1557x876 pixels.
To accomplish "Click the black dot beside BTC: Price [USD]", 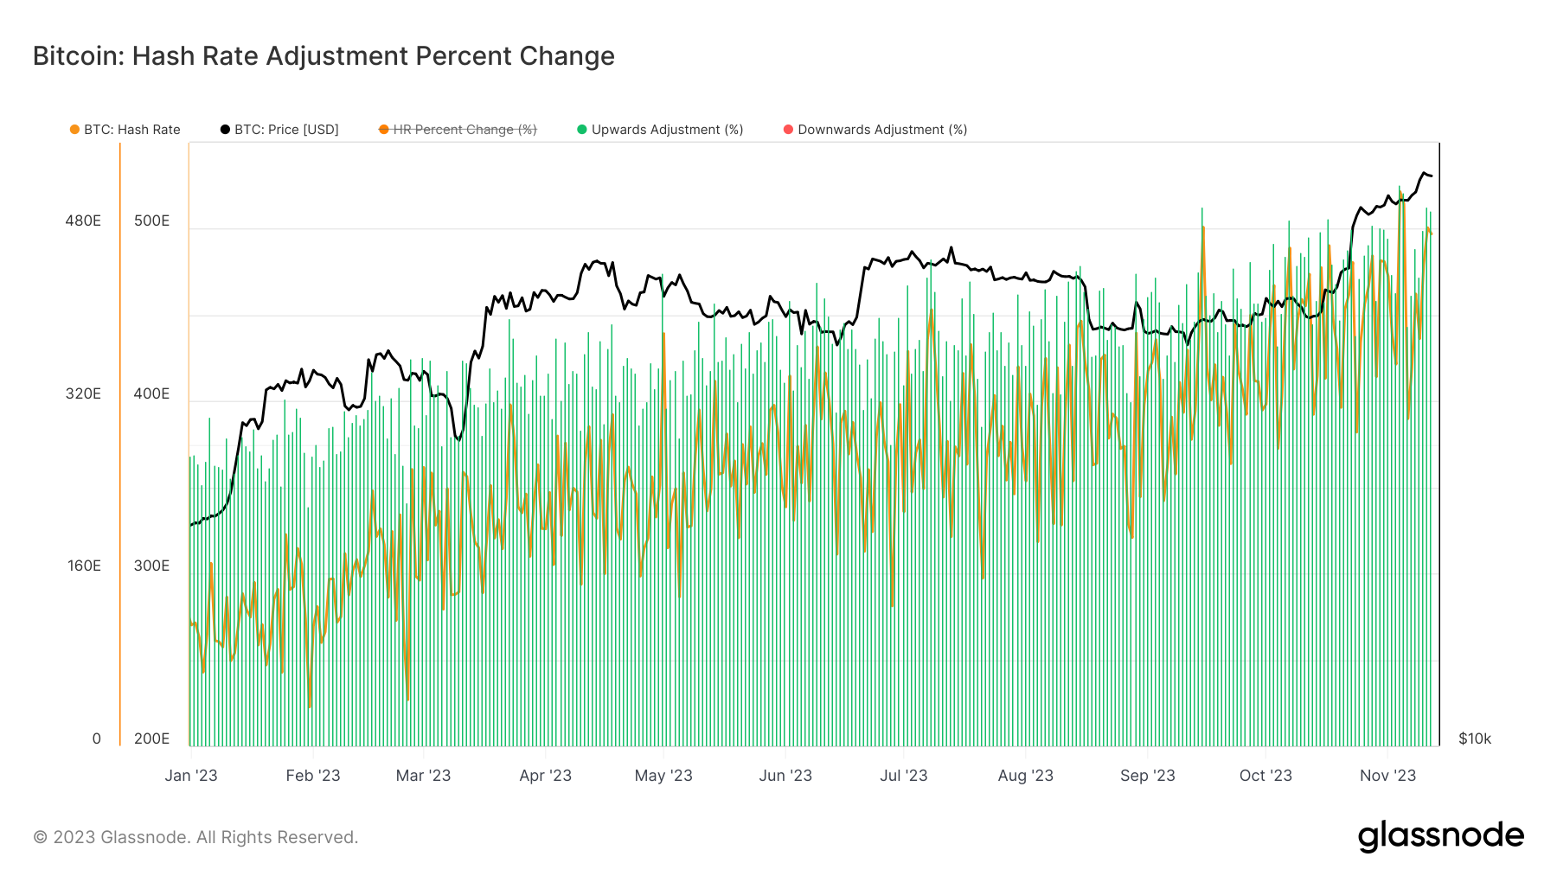I will click(225, 130).
